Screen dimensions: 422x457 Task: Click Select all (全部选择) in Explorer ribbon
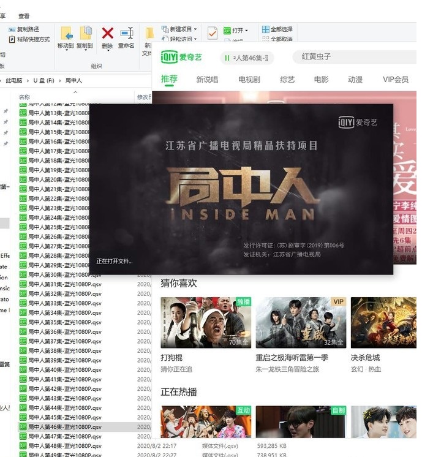pyautogui.click(x=277, y=29)
